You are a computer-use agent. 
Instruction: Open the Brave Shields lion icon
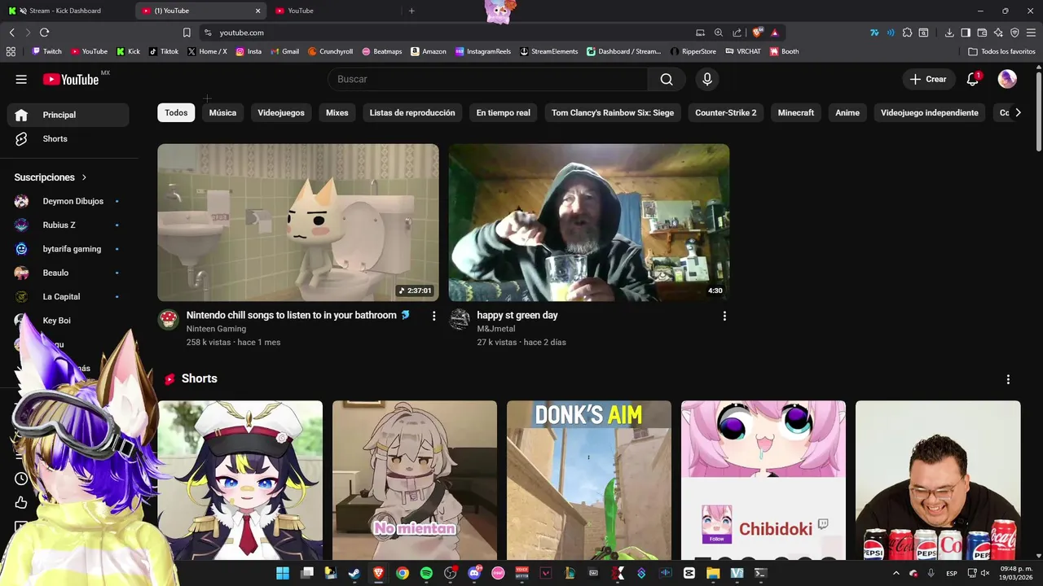pos(757,33)
